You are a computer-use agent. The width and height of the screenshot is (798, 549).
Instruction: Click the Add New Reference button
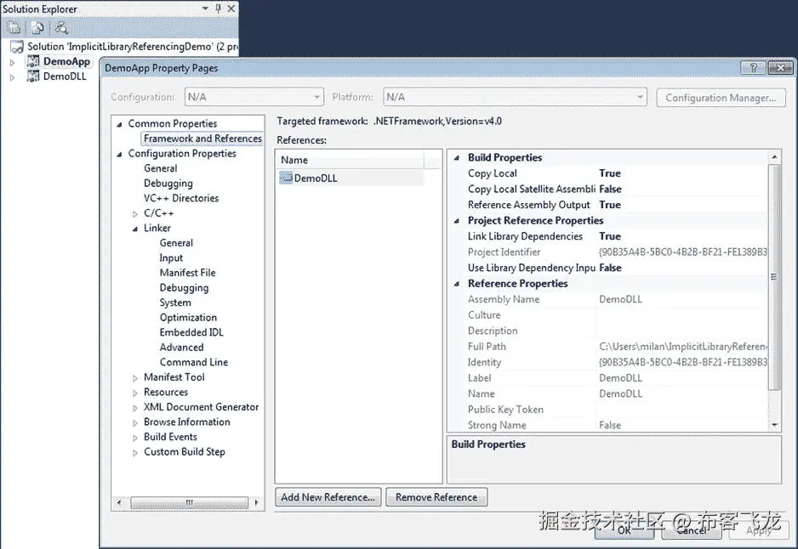(328, 496)
